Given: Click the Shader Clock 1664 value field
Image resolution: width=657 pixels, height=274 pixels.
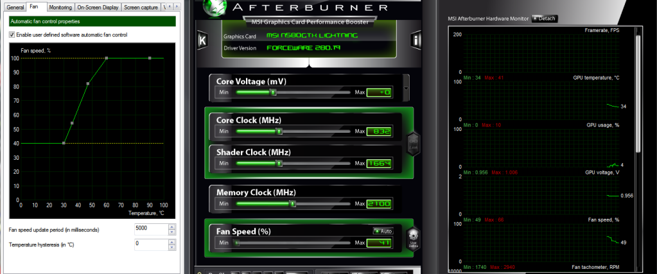Looking at the screenshot, I should click(x=379, y=164).
